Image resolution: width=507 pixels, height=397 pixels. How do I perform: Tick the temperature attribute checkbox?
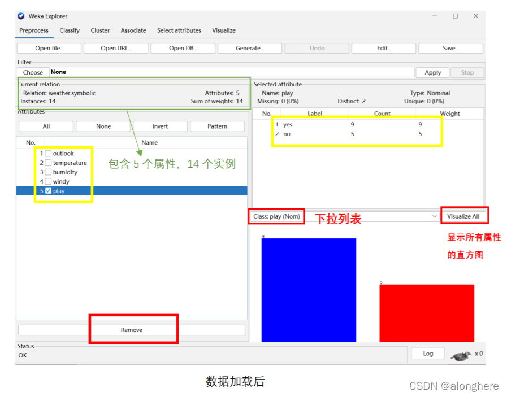[48, 163]
